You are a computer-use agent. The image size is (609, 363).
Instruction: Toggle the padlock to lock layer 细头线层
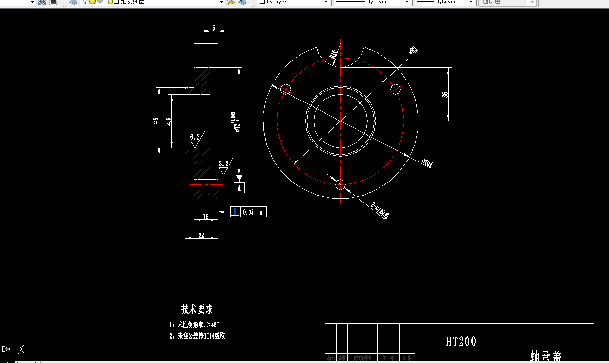(110, 2)
